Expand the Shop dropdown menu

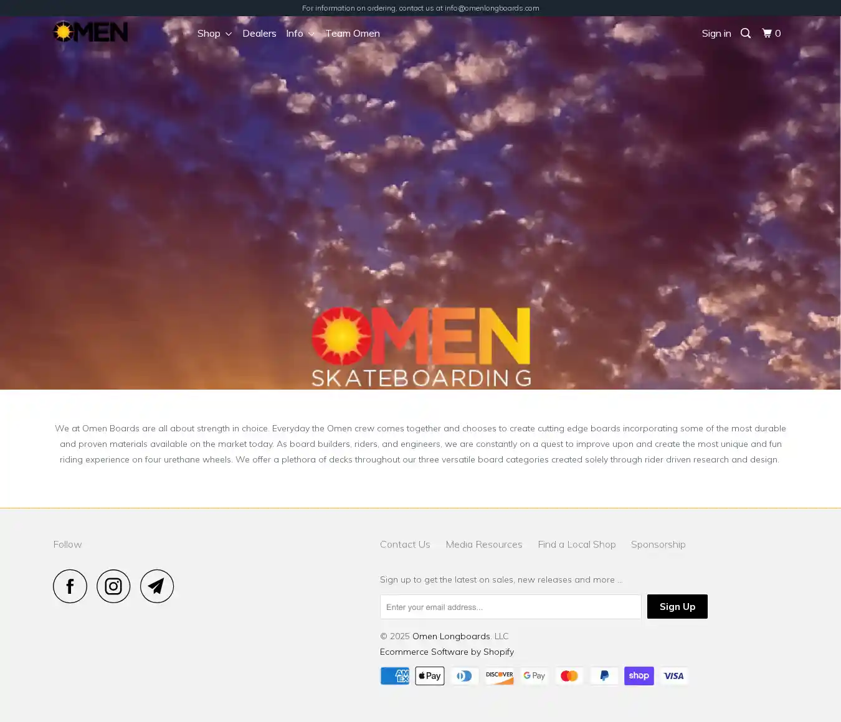click(214, 34)
